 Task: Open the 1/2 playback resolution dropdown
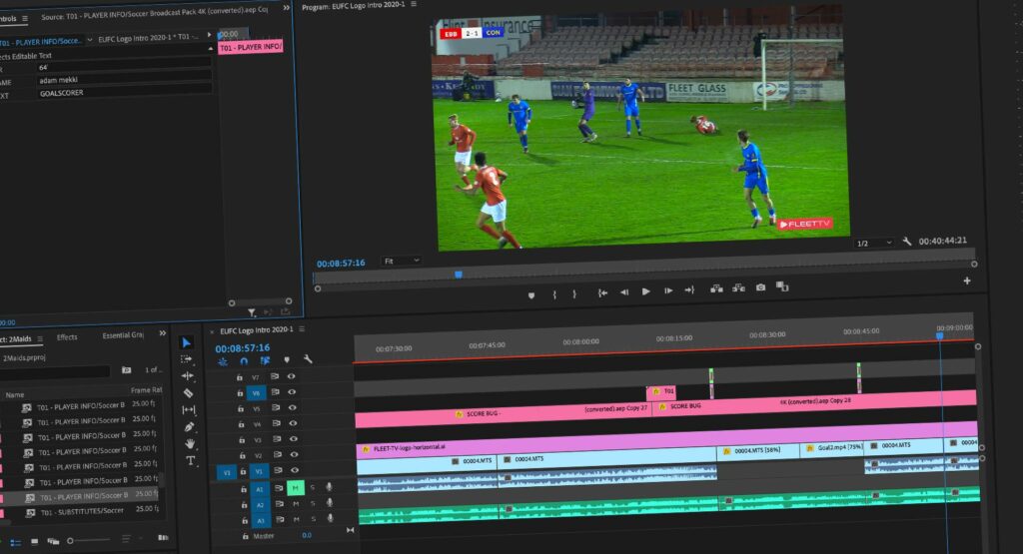click(x=870, y=243)
